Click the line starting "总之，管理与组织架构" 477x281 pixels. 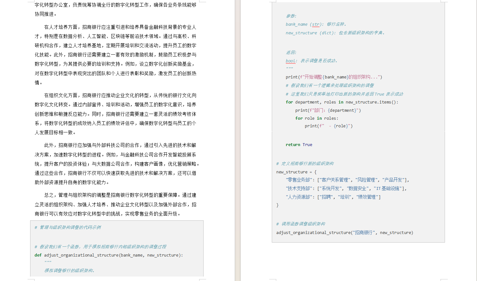120,195
